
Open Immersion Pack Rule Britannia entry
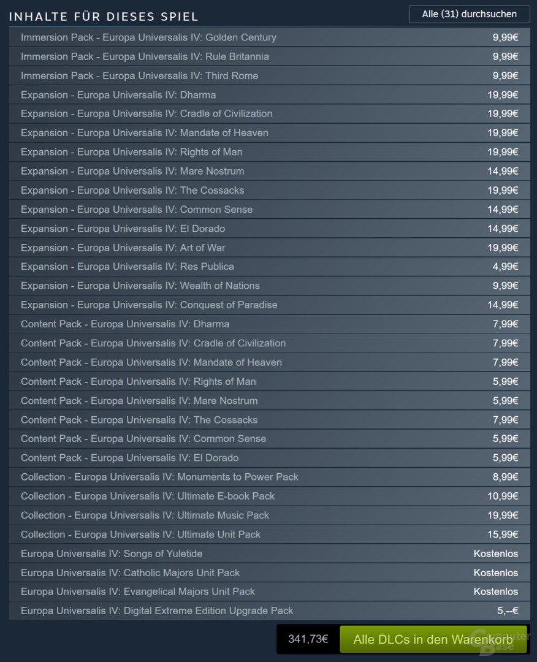[269, 56]
